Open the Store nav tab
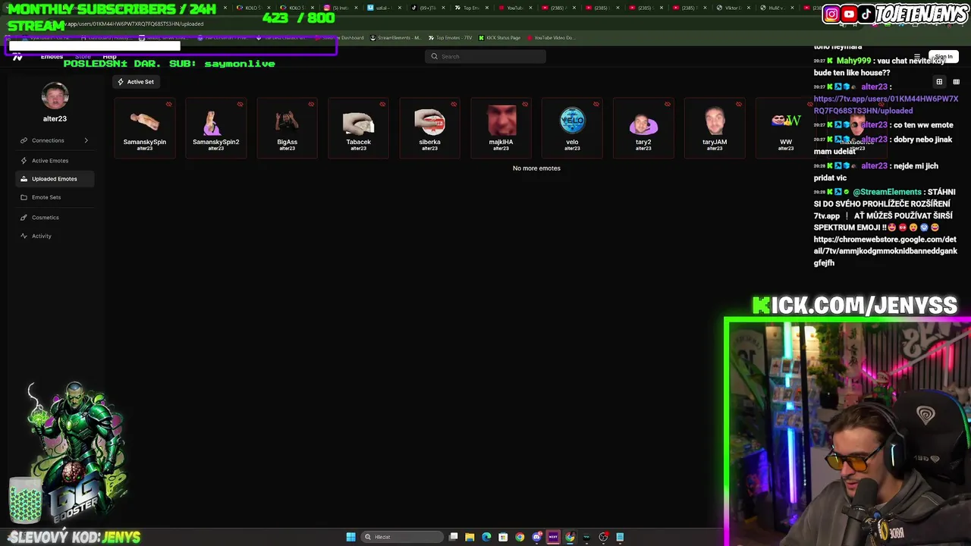The image size is (971, 546). coord(83,57)
